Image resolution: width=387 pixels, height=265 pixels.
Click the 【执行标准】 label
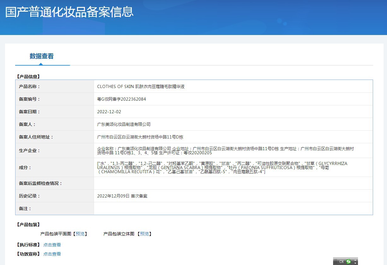28,245
